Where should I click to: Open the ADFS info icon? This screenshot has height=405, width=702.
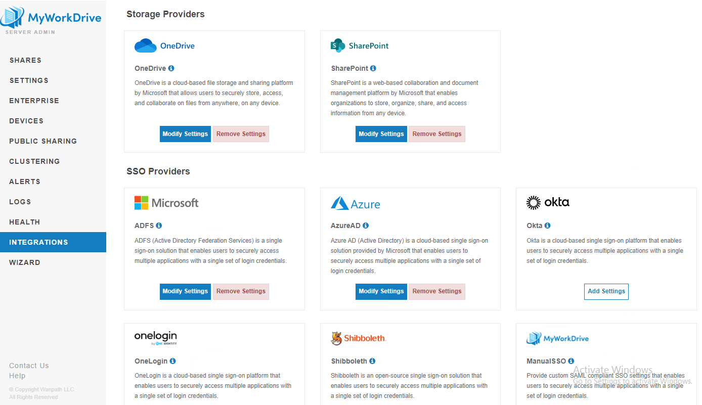pos(159,226)
